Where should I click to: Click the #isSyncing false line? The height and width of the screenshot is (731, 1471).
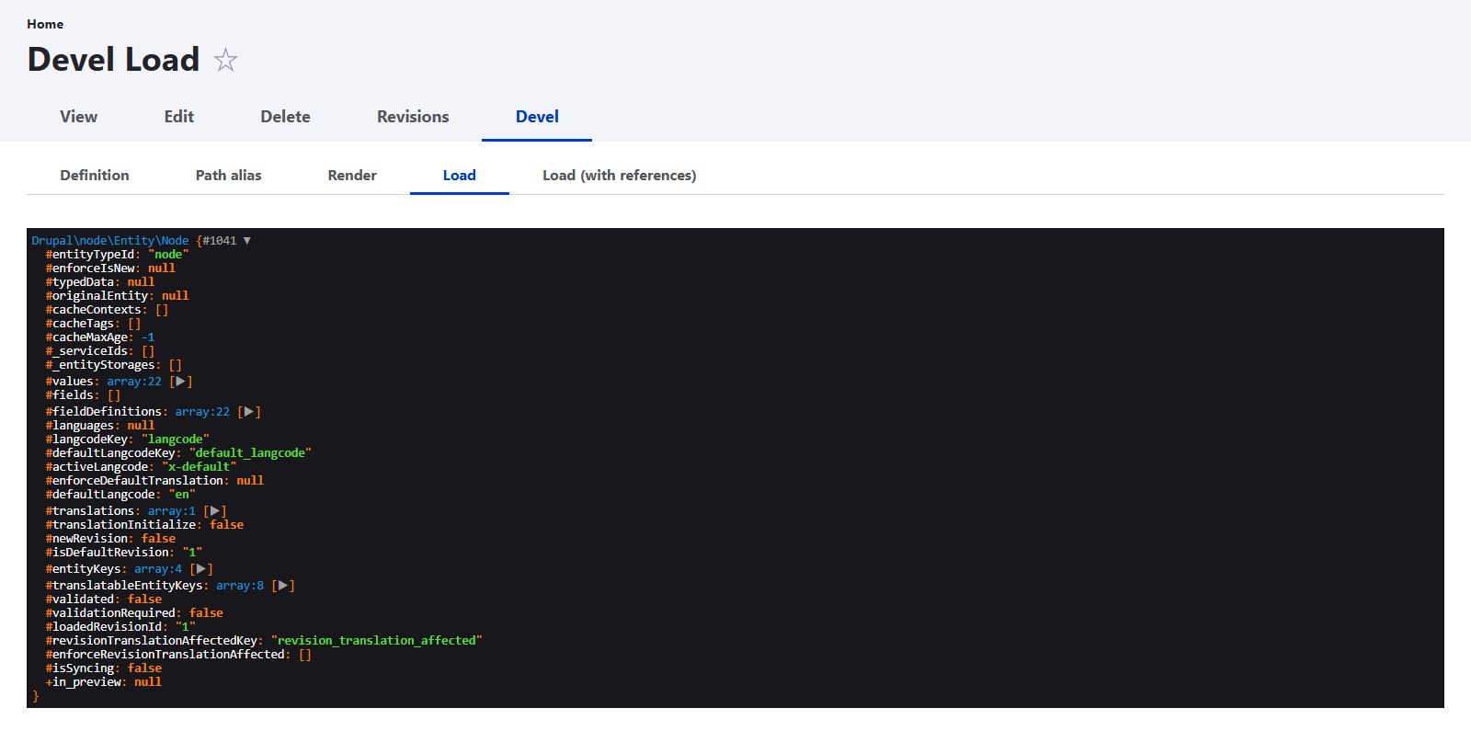(x=104, y=668)
